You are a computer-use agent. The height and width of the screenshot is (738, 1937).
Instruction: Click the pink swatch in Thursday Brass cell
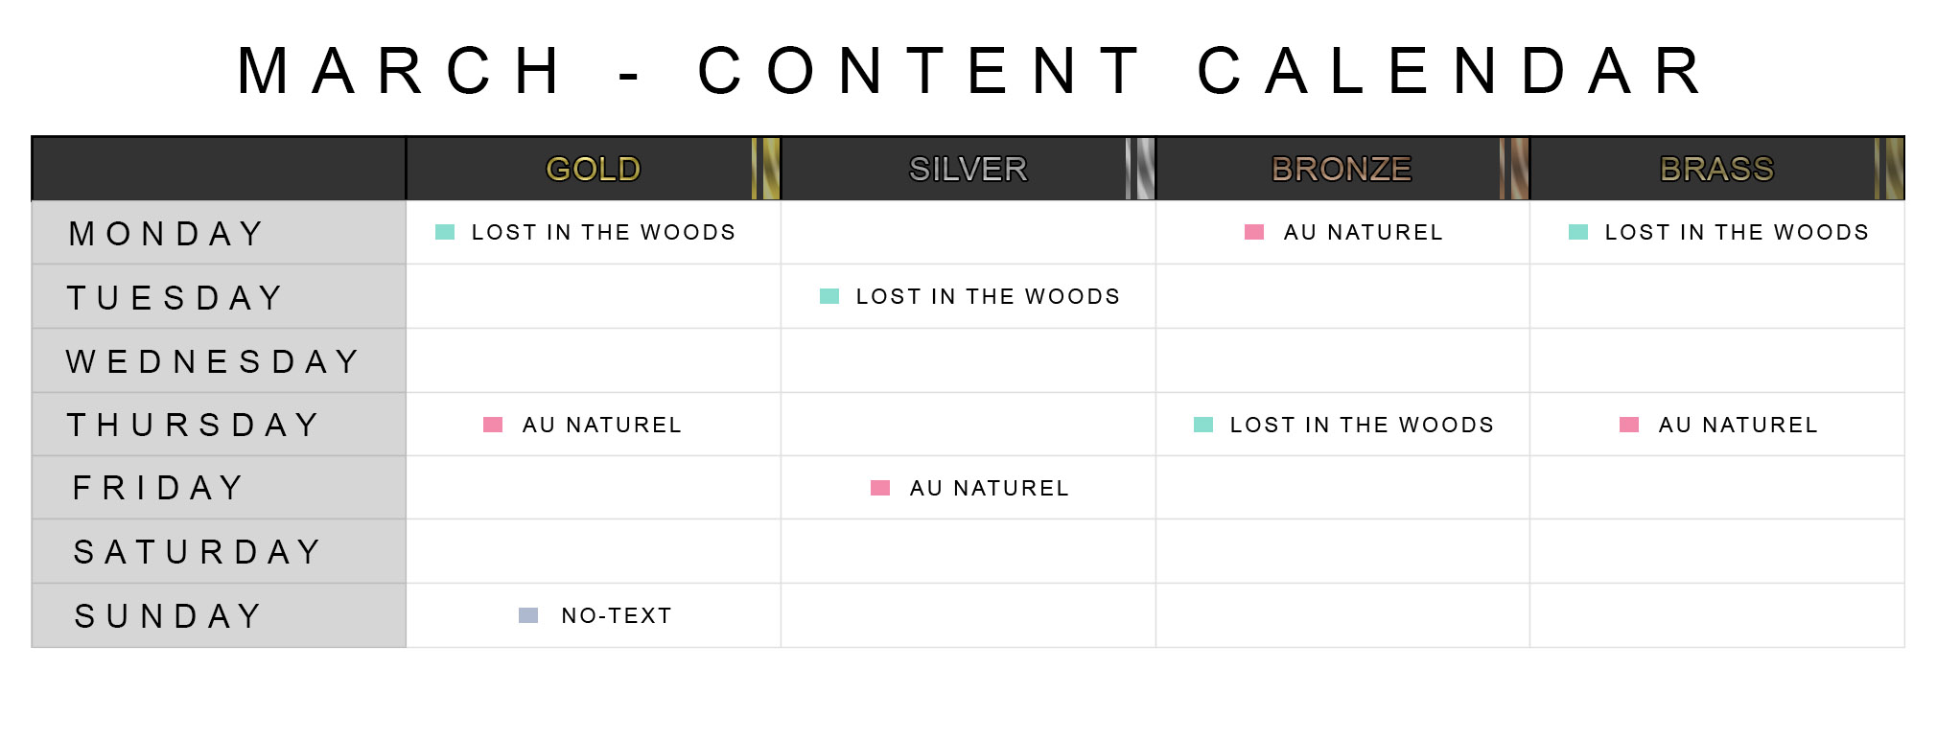coord(1629,425)
